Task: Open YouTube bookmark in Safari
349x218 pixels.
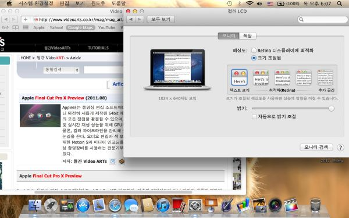Action: pyautogui.click(x=107, y=27)
